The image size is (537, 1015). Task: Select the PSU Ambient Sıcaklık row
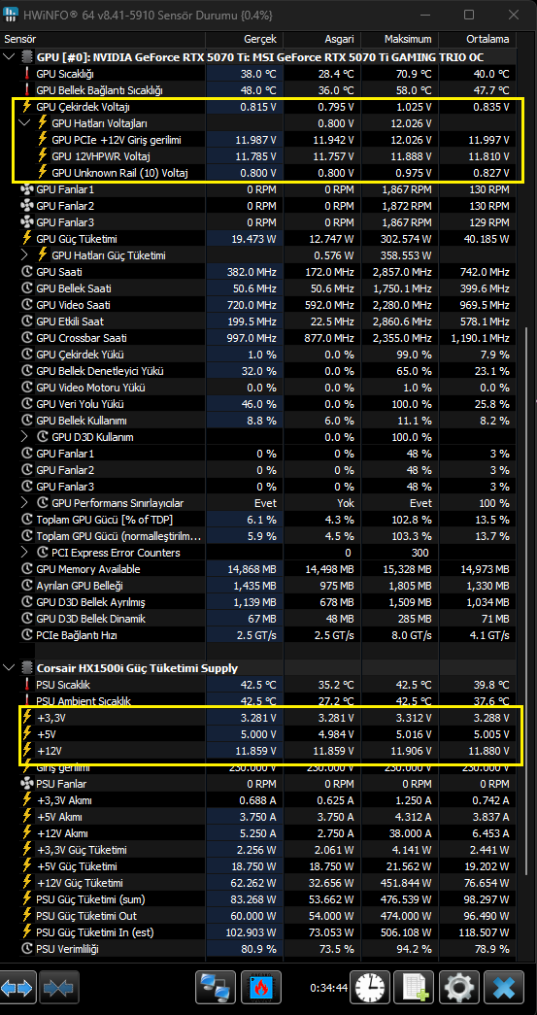point(258,701)
